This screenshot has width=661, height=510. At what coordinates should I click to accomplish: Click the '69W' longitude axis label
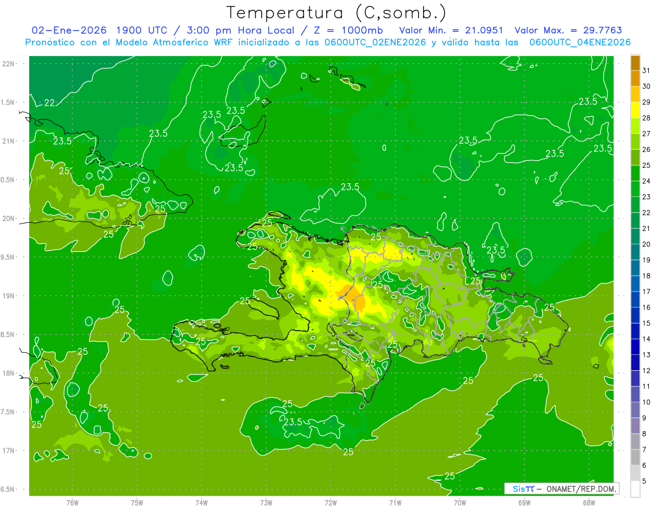pyautogui.click(x=524, y=502)
